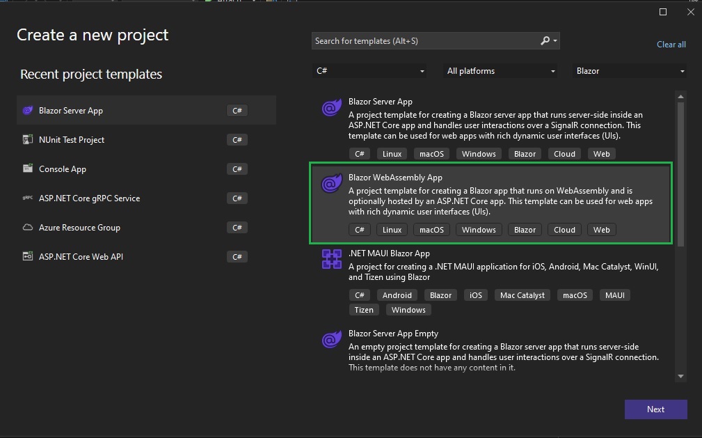The width and height of the screenshot is (702, 438).
Task: Click the Next button
Action: 656,409
